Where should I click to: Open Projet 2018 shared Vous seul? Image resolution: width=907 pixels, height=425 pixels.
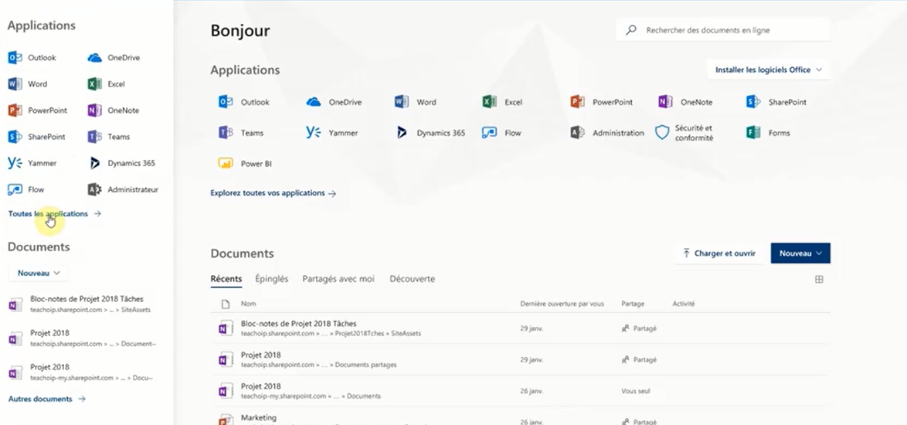521,391
